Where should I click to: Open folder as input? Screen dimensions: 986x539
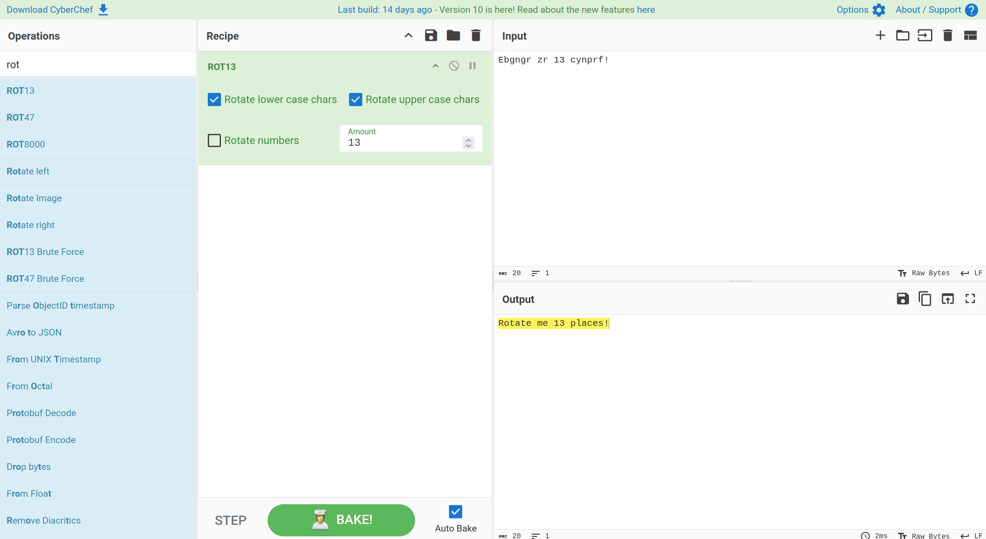coord(903,35)
